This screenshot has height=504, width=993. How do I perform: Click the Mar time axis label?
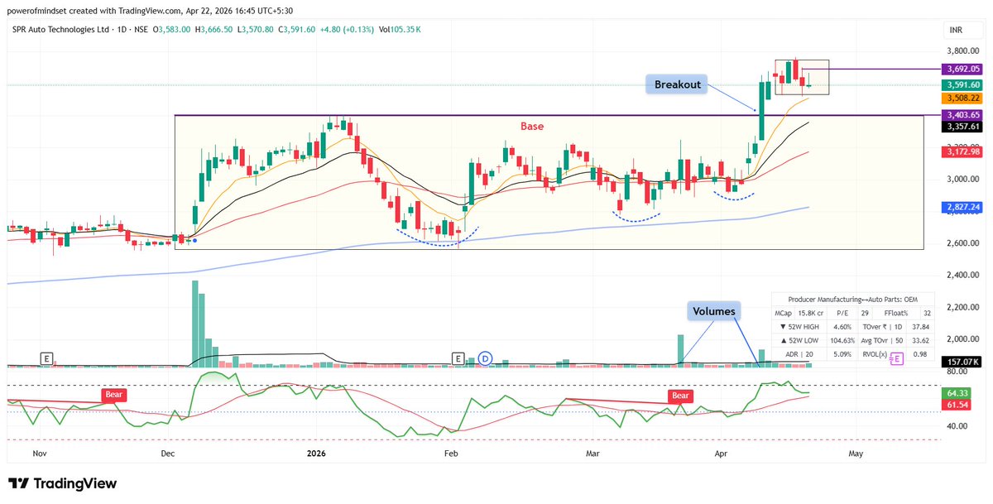pyautogui.click(x=592, y=454)
